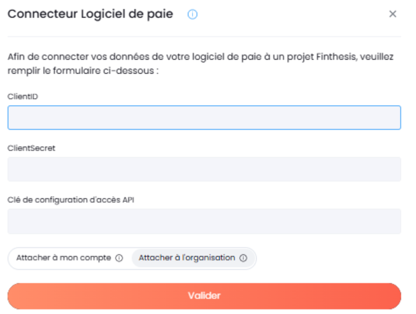Click the Clé de configuration d'accès API label

pyautogui.click(x=71, y=200)
